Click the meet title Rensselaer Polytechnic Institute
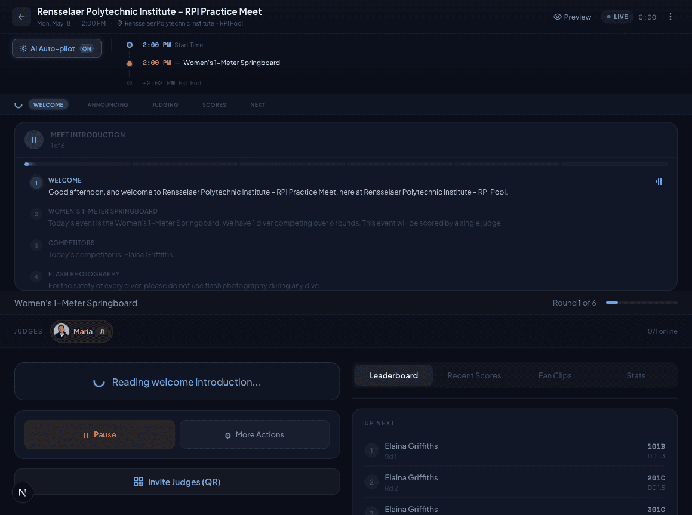Viewport: 692px width, 515px height. [x=149, y=11]
